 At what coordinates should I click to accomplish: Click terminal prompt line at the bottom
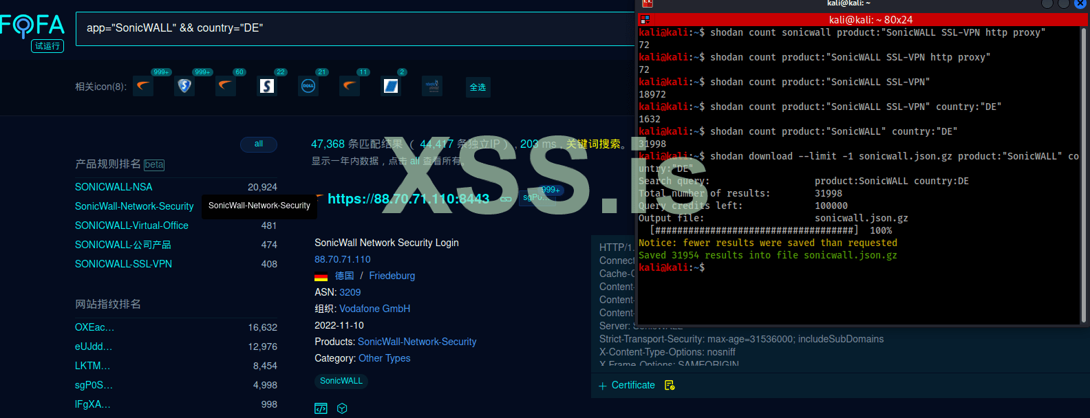[x=672, y=267]
